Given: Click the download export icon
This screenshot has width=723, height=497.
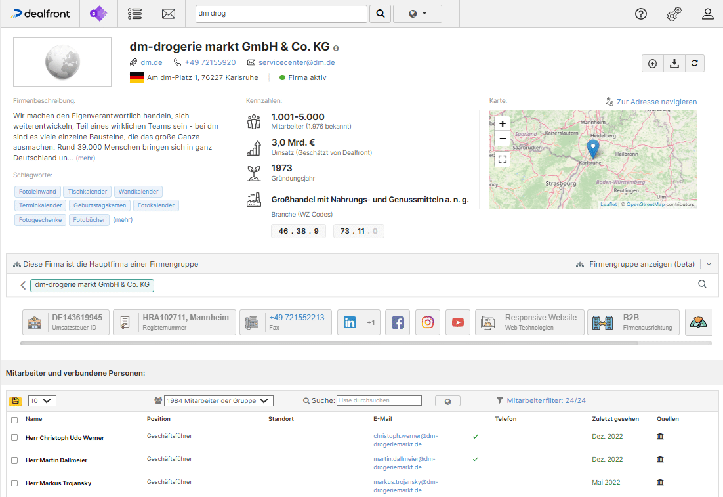Looking at the screenshot, I should click(x=674, y=64).
